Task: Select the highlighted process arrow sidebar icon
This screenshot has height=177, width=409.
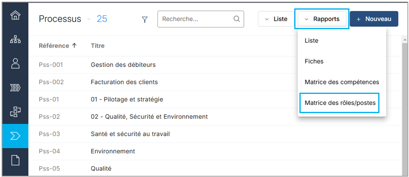Action: point(15,136)
